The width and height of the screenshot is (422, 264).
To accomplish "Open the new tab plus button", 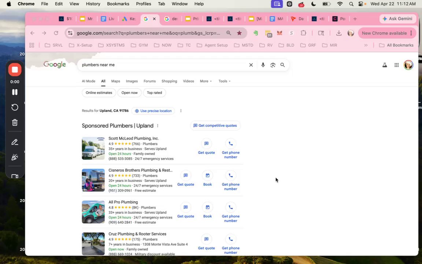I will tap(355, 19).
